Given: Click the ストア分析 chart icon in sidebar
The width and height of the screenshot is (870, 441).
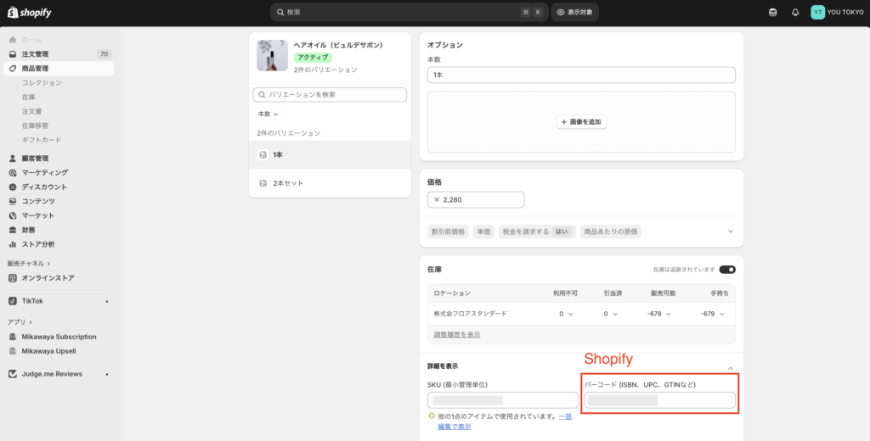Looking at the screenshot, I should (x=13, y=244).
